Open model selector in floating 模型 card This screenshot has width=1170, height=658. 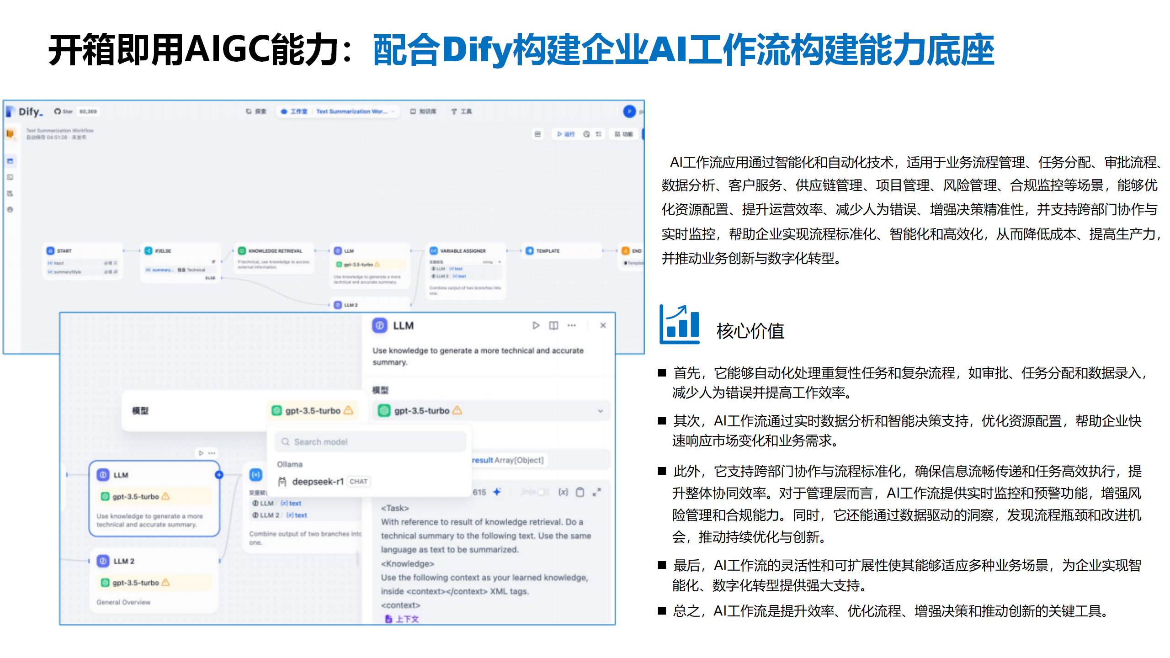point(312,410)
